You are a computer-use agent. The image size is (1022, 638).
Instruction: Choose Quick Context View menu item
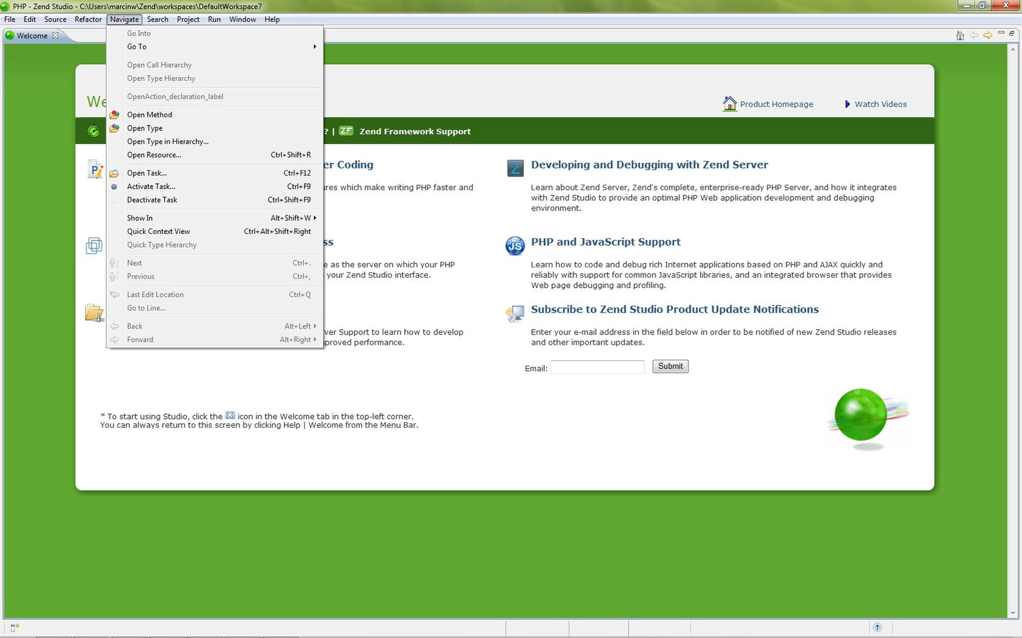[215, 232]
